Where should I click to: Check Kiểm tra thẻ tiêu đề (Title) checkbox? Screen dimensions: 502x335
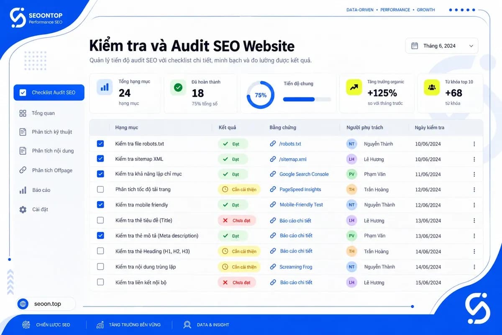(100, 220)
